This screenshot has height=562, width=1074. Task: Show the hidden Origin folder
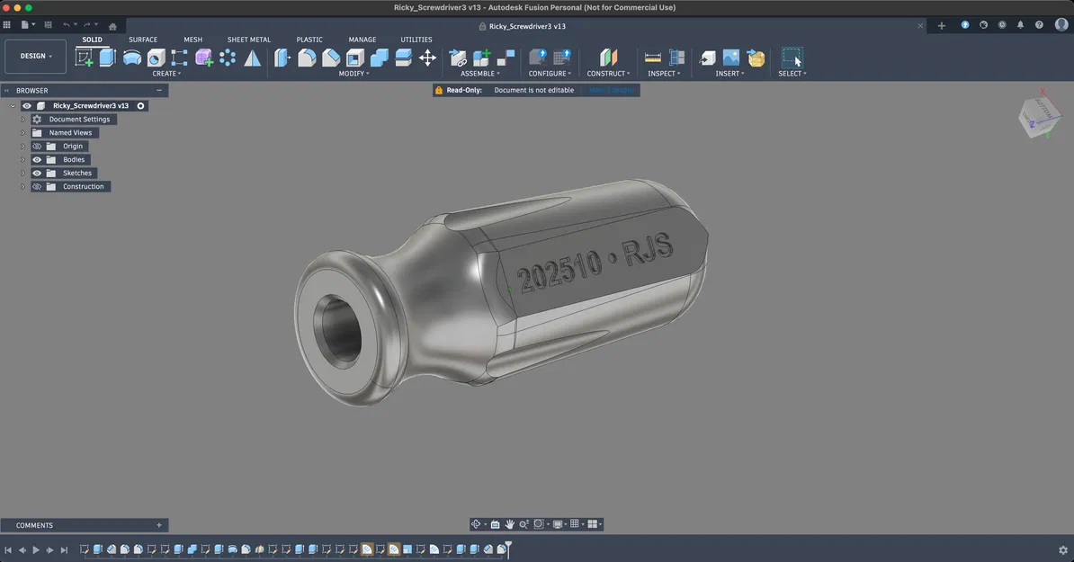click(x=37, y=146)
